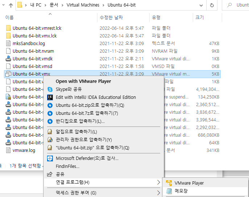Click the Bandizip icon beside Ubuntu 64-bit.zip entry

pos(50,105)
